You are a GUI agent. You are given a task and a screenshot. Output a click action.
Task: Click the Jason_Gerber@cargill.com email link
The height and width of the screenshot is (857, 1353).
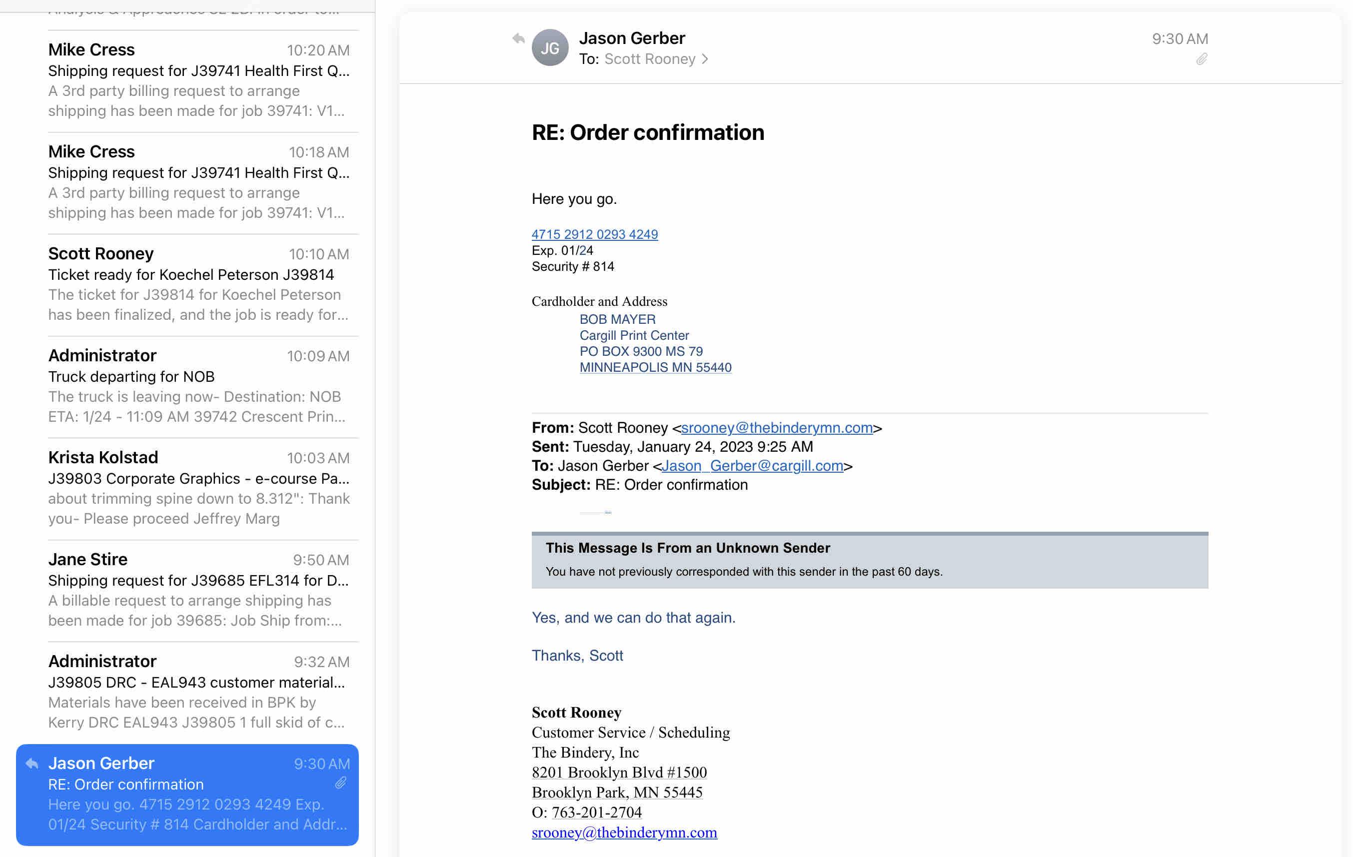pyautogui.click(x=752, y=466)
